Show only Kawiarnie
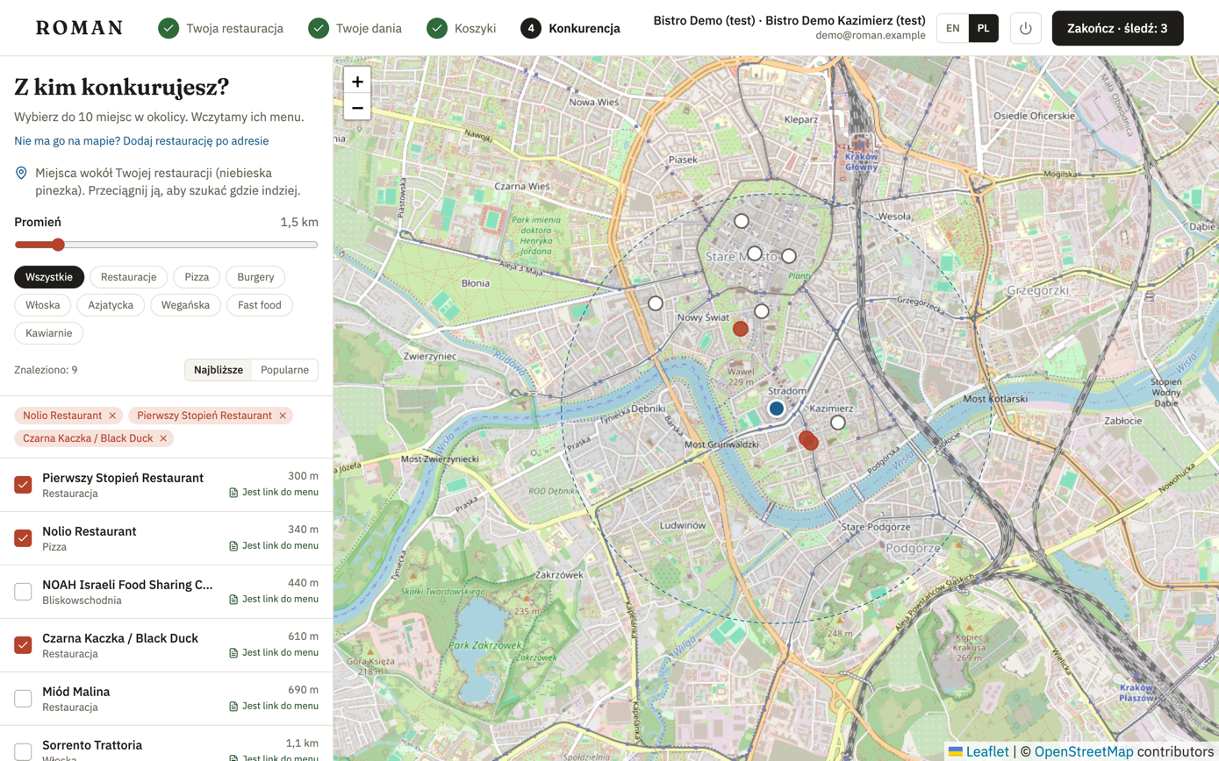1219x761 pixels. coord(49,333)
